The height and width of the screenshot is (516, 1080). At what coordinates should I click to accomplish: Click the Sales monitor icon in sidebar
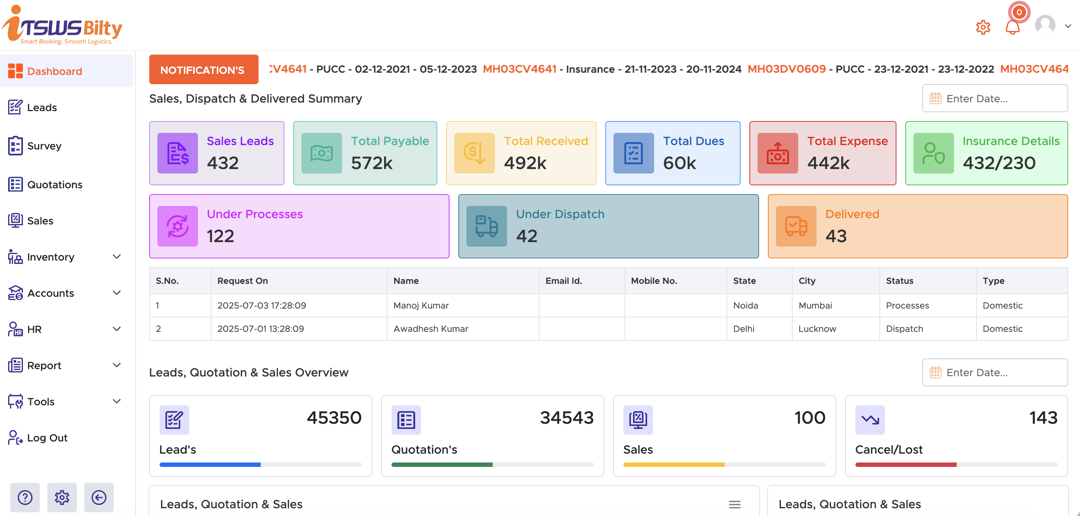15,220
